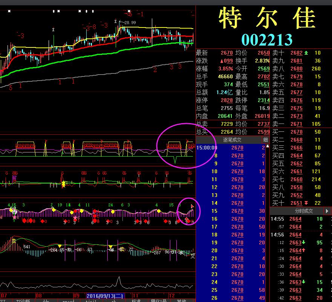The image size is (332, 302).
Task: Select tick row 17 with volume 50
Action: click(231, 227)
